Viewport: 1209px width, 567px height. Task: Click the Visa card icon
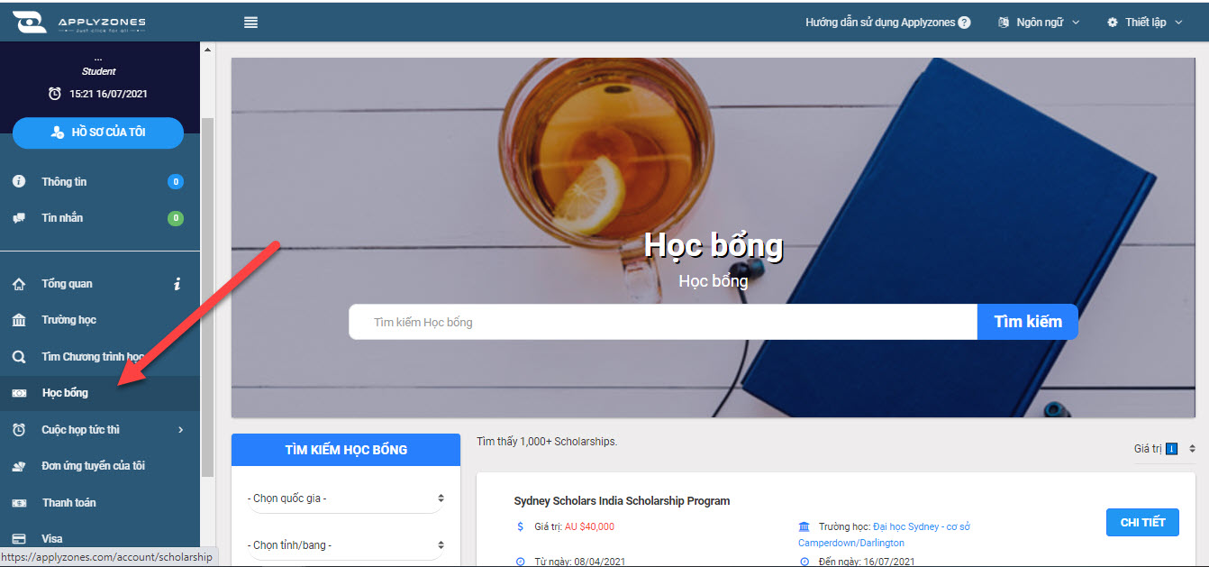click(x=19, y=539)
